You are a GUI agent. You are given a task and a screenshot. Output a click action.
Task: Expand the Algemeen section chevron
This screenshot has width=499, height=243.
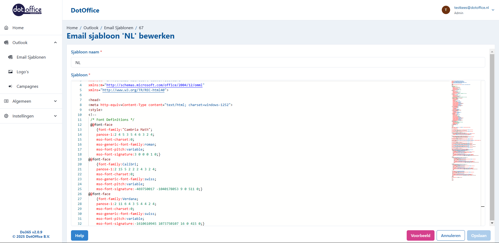(x=55, y=101)
